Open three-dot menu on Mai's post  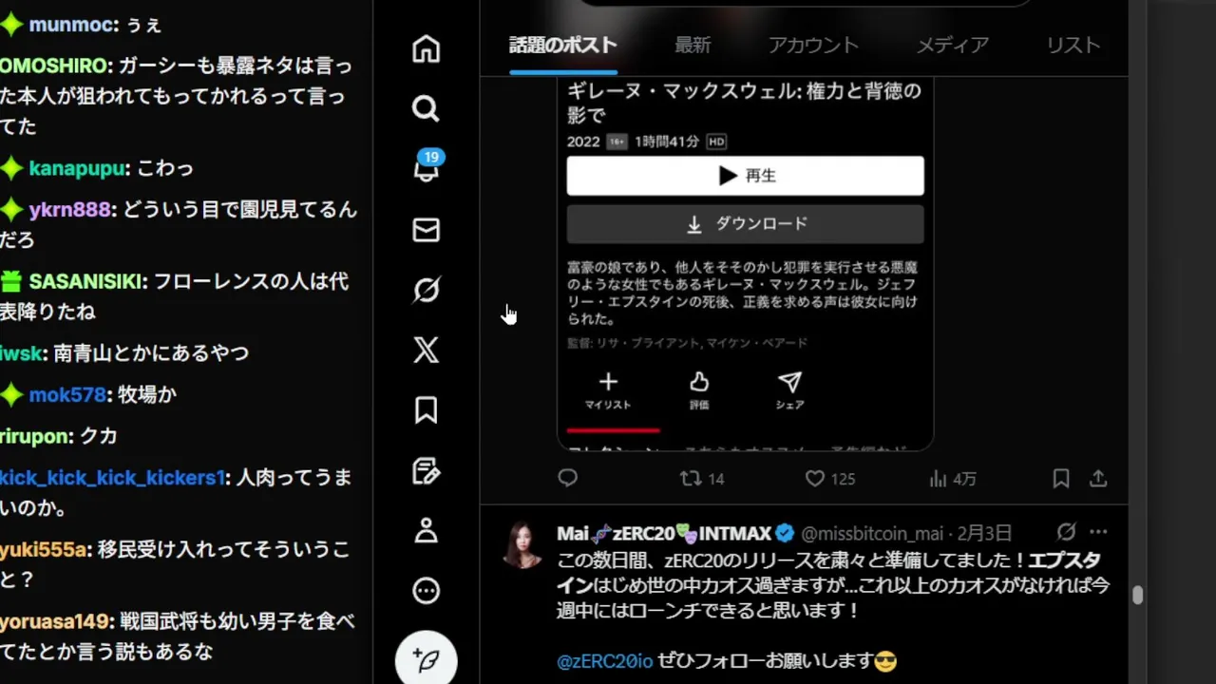point(1098,532)
